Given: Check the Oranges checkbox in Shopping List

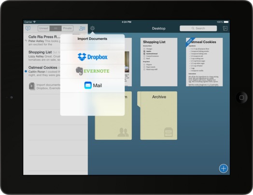Looking at the screenshot, I should [x=144, y=49].
